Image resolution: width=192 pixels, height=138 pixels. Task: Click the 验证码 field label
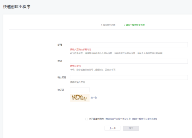[61, 90]
